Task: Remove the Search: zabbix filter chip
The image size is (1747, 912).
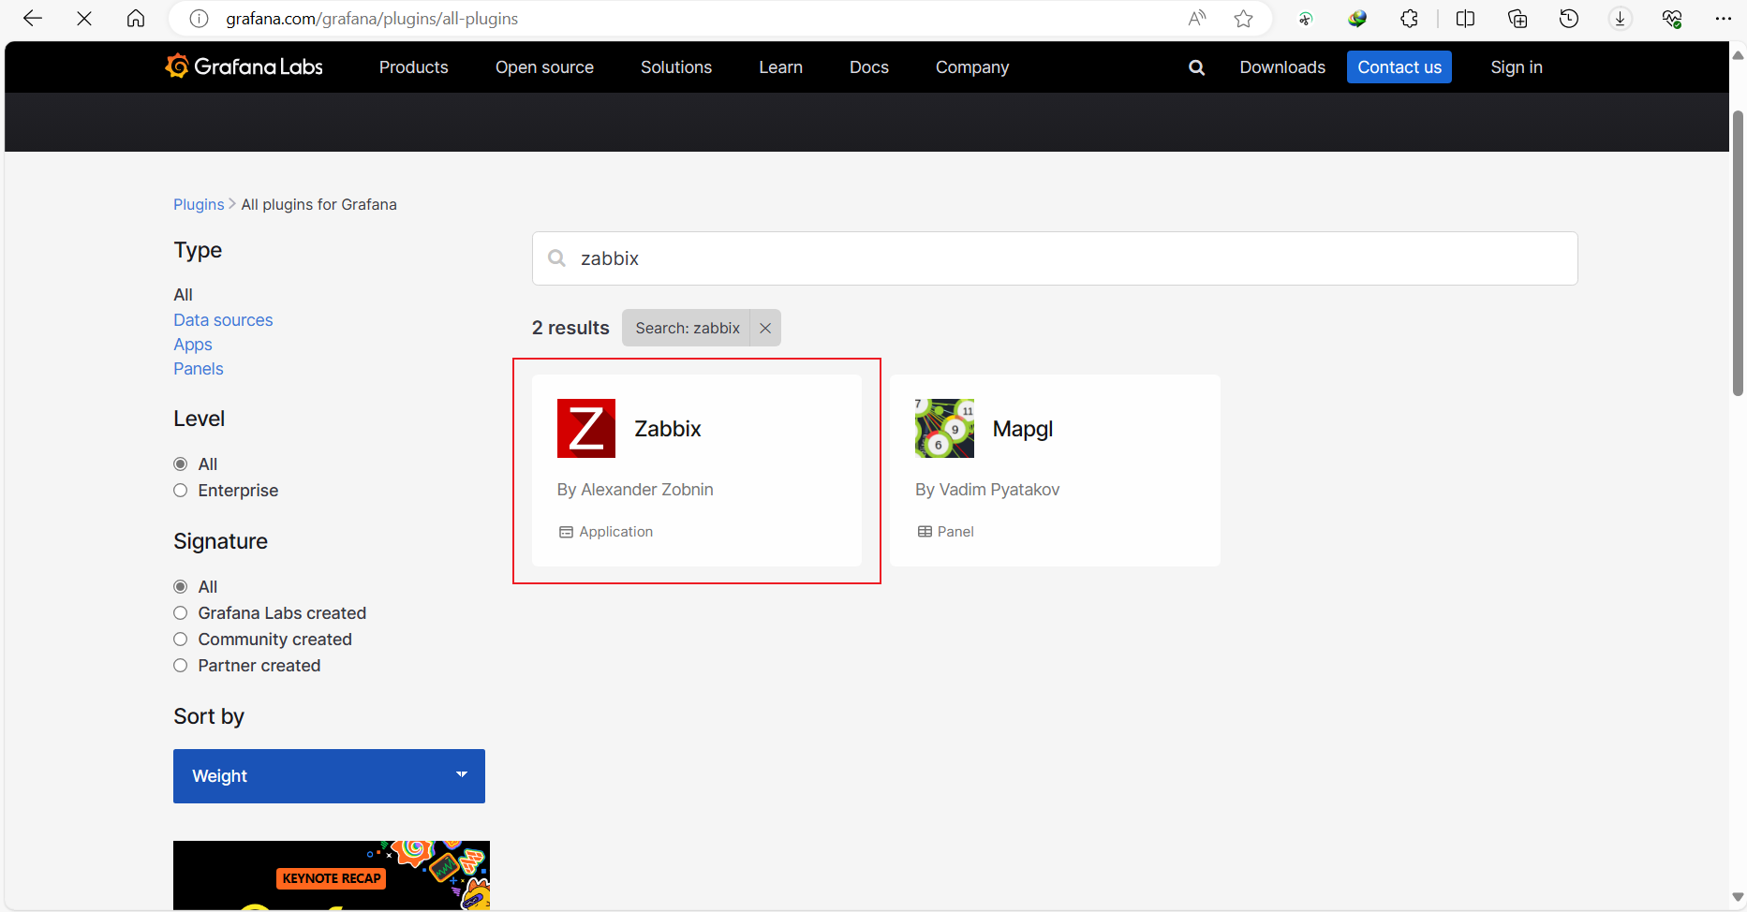Action: coord(765,328)
